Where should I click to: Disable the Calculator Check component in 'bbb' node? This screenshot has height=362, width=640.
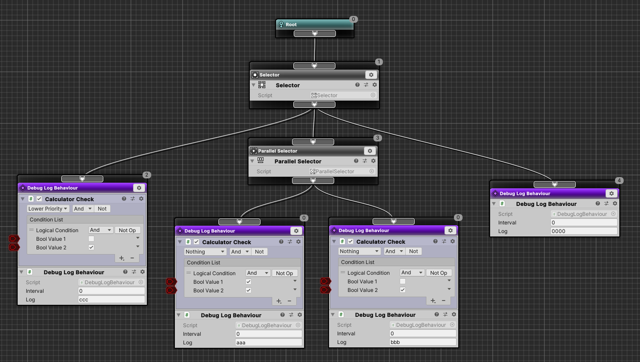[x=351, y=242]
